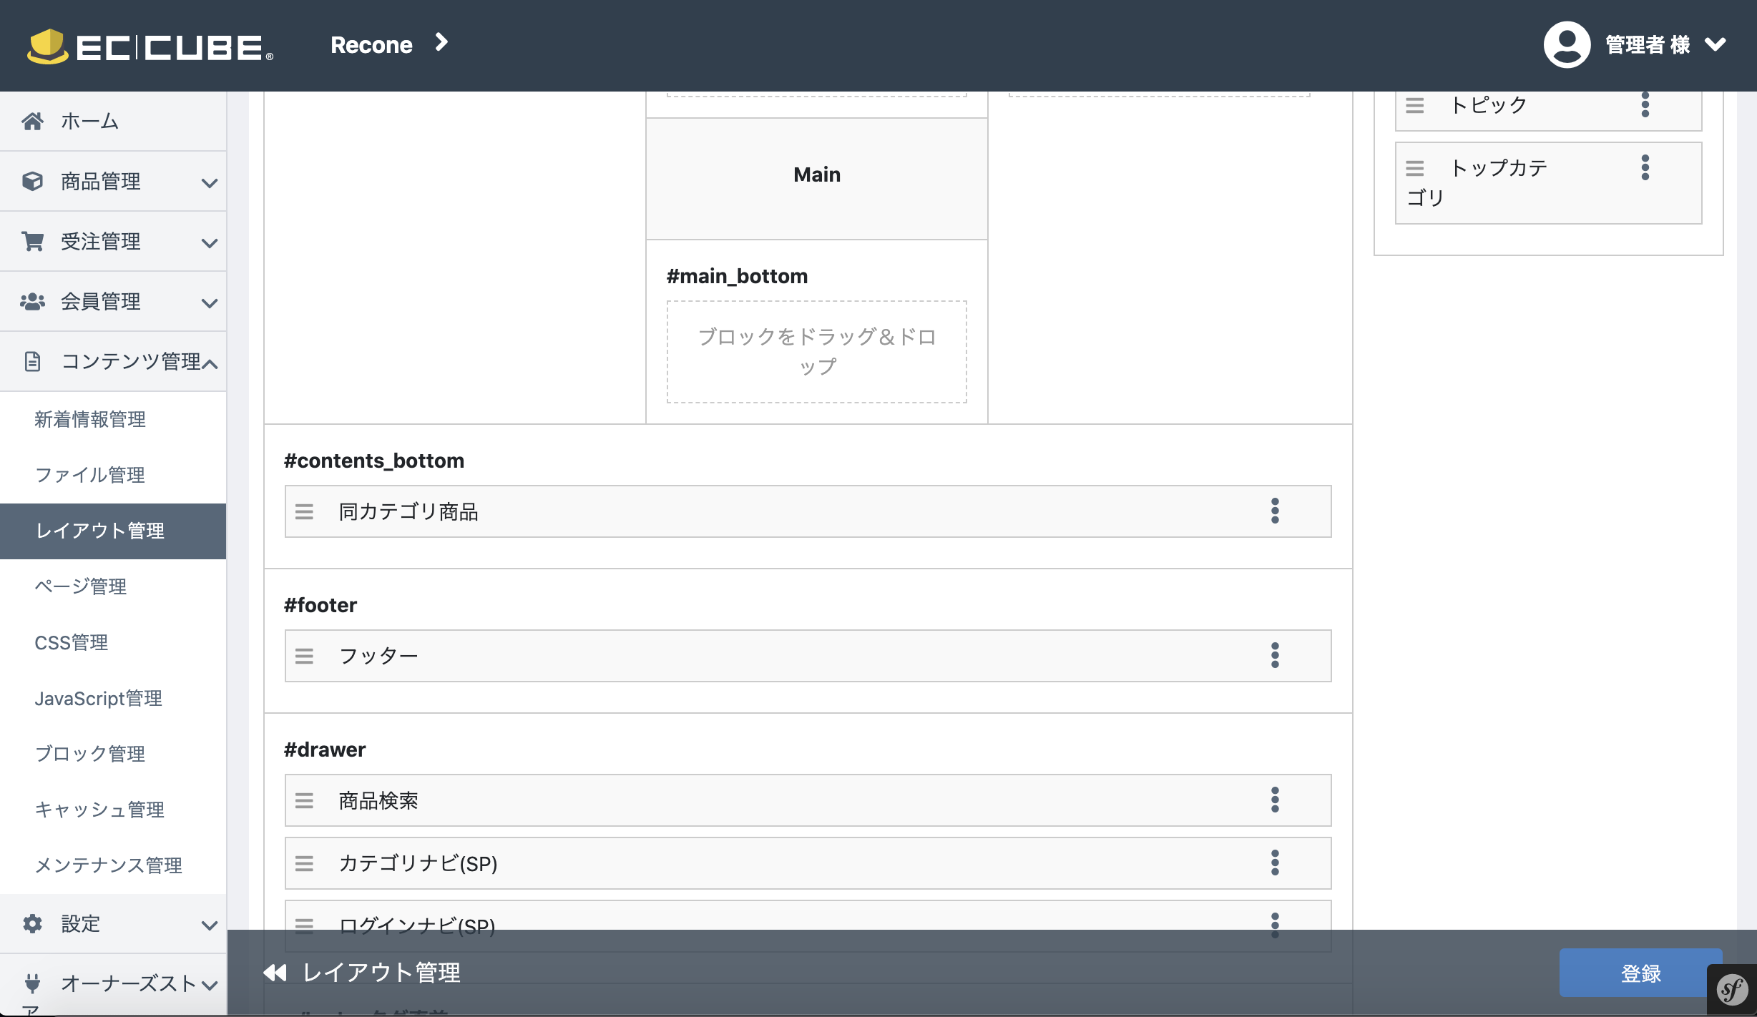Screen dimensions: 1757x1017
Task: Click the document icon for コンテンツ管理
Action: point(32,361)
